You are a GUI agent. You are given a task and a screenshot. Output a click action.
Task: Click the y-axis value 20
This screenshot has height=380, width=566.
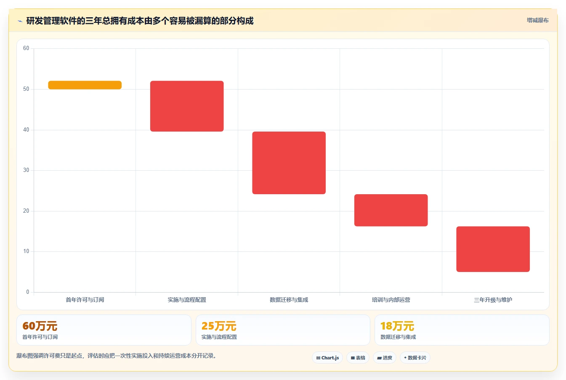(x=26, y=211)
